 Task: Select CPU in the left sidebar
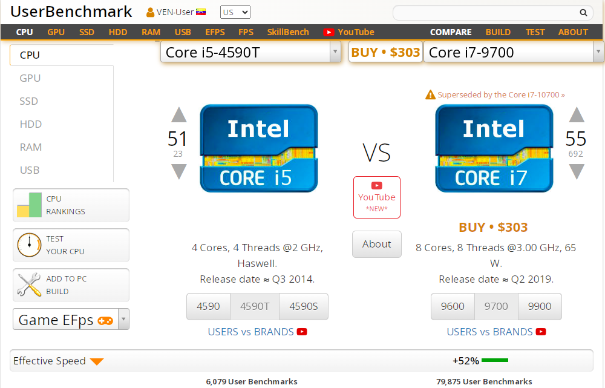tap(62, 55)
